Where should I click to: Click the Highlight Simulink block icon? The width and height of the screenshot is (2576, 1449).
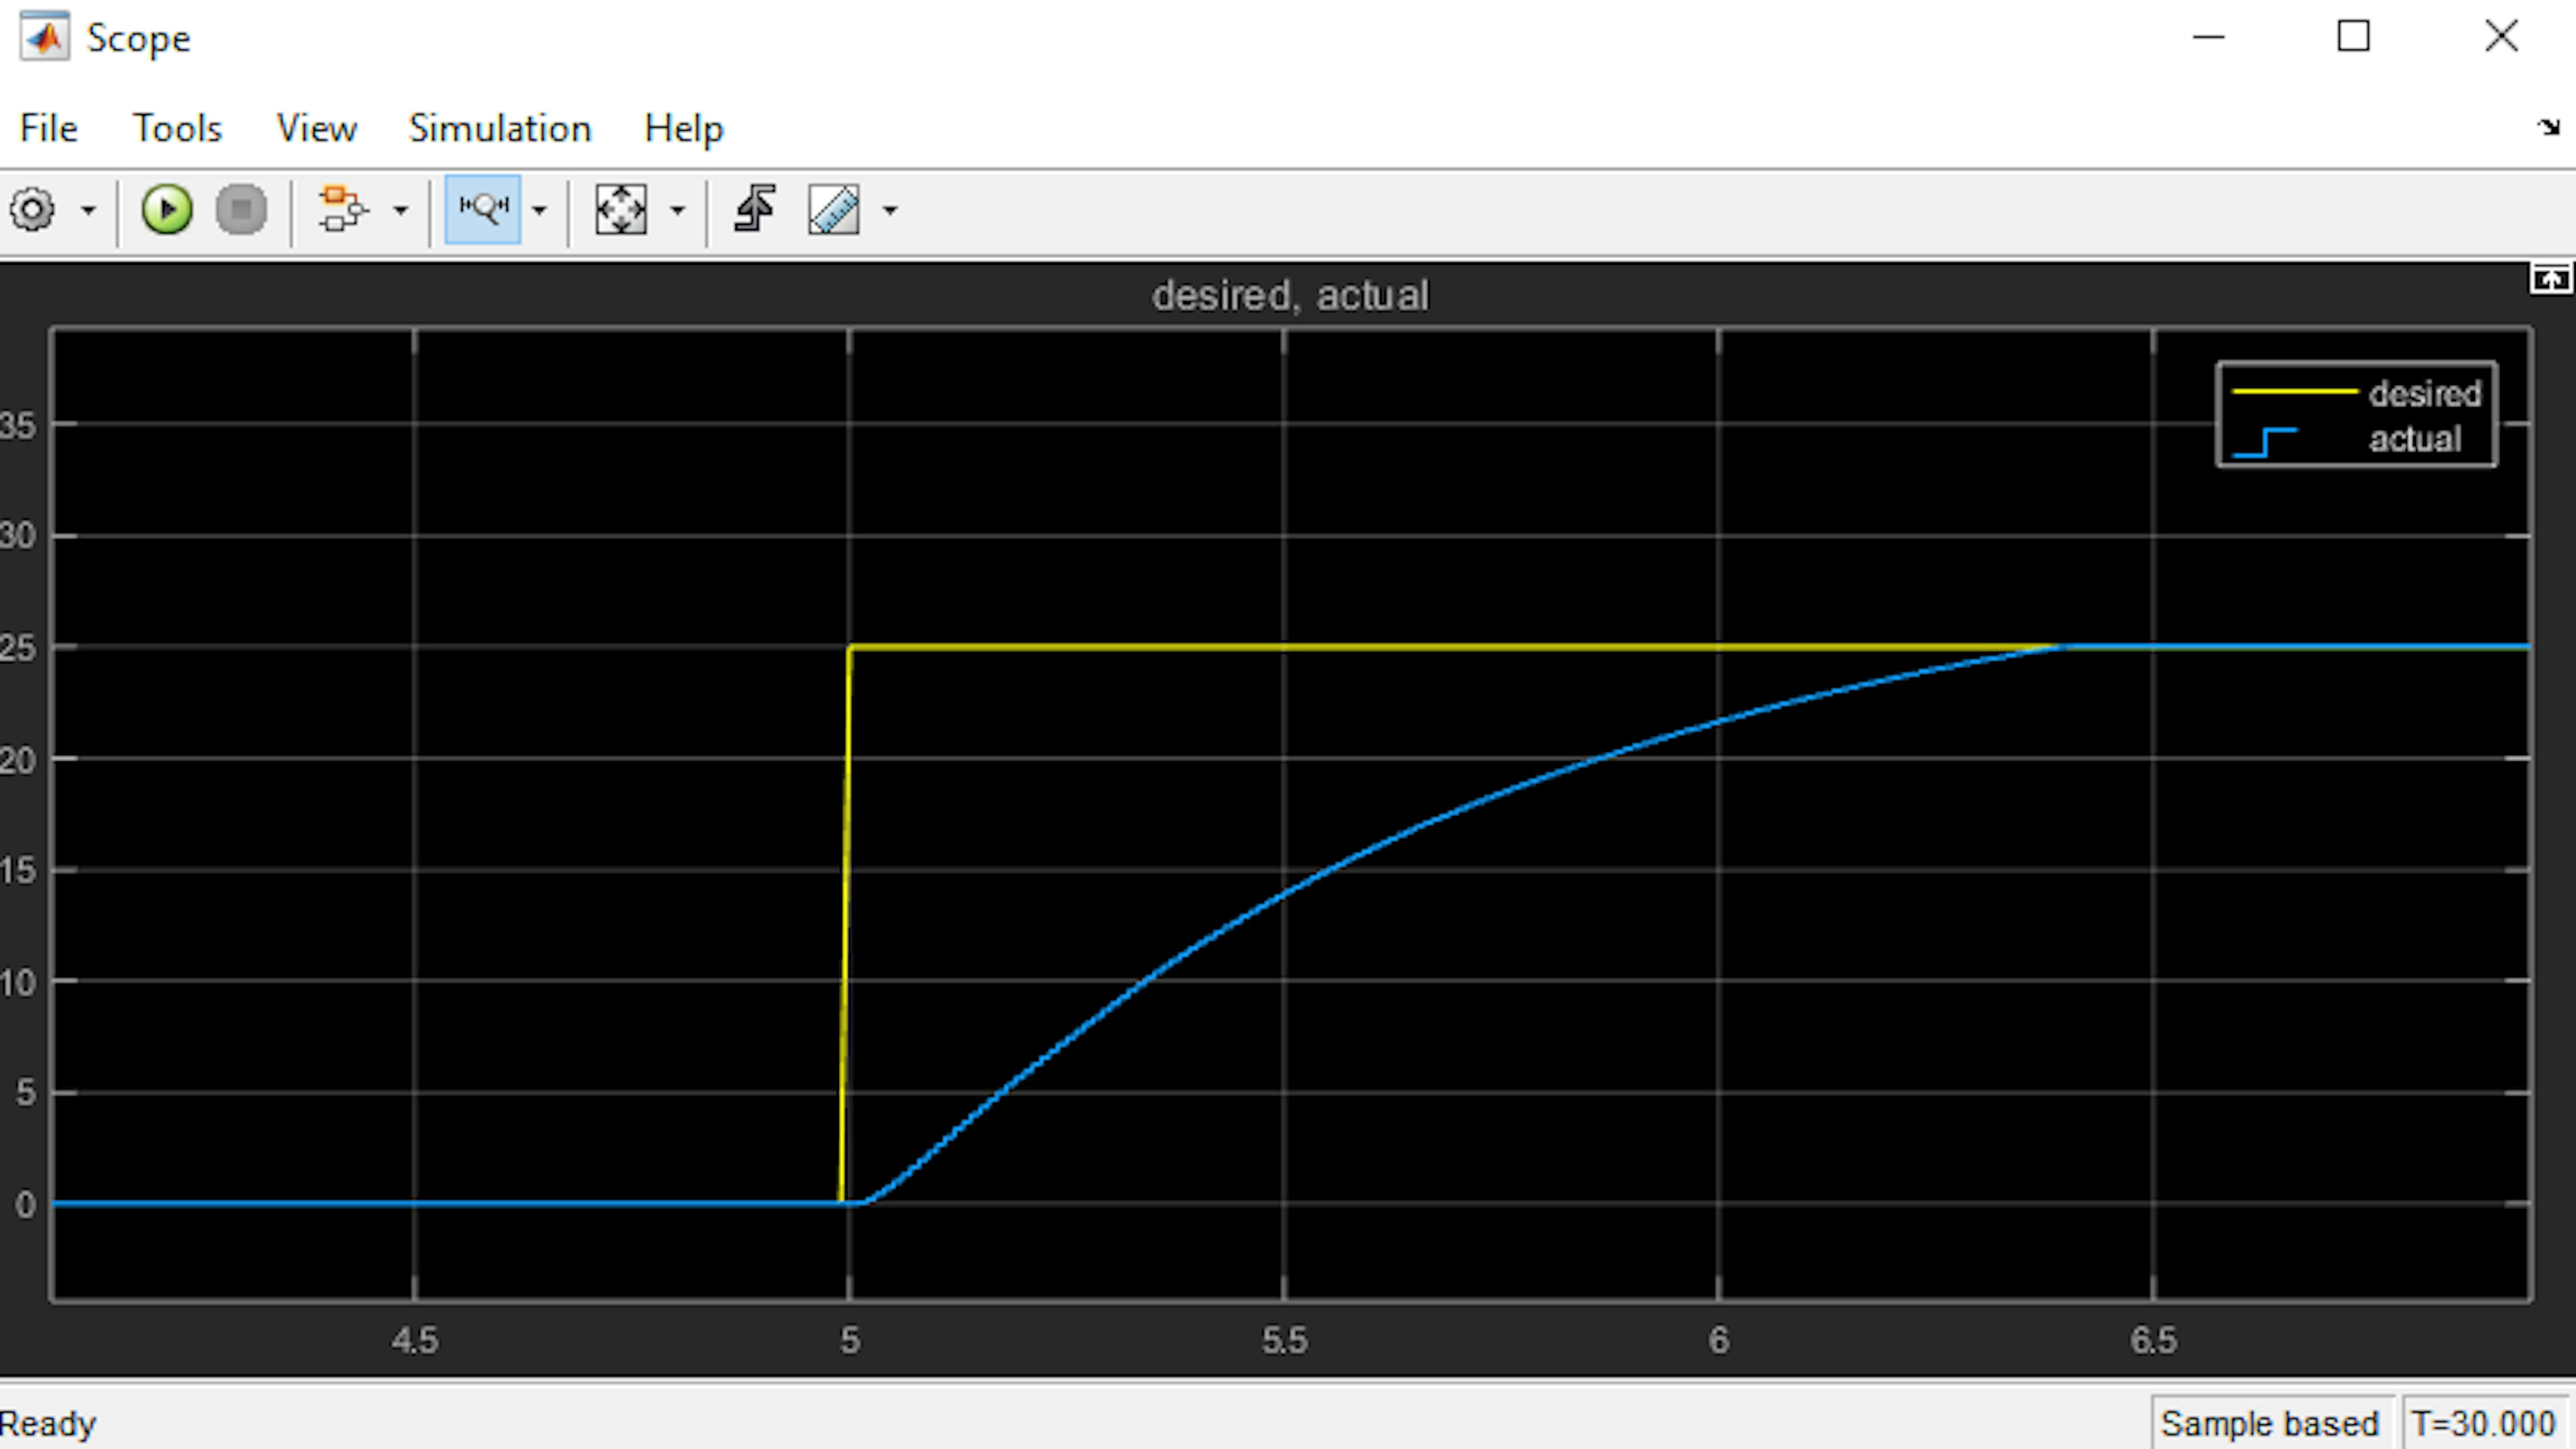coord(343,210)
